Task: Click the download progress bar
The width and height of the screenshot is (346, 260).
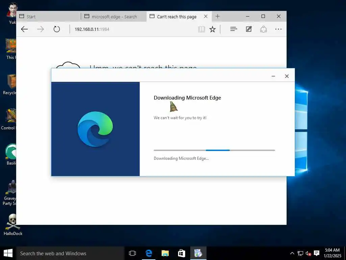Action: tap(214, 150)
